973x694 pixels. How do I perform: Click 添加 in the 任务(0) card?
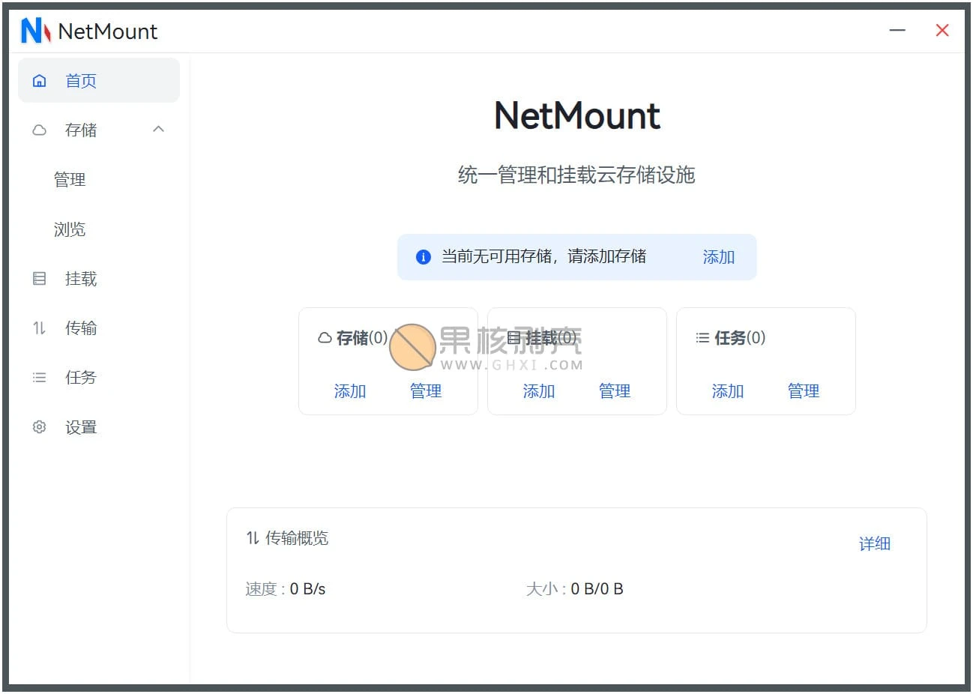tap(728, 391)
